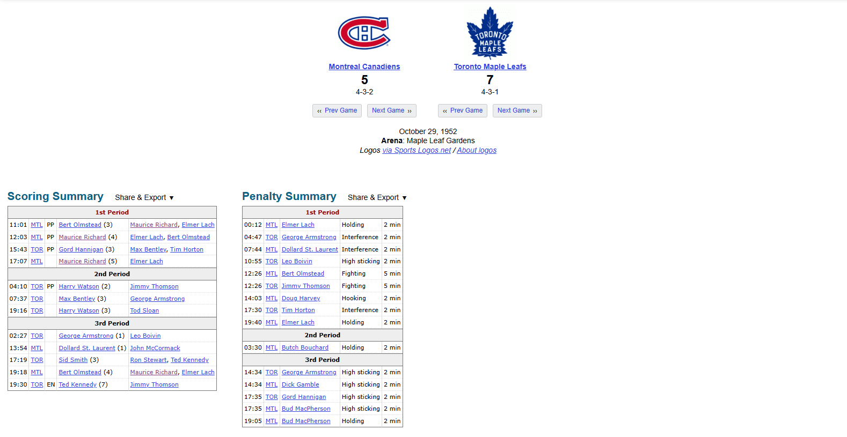Expand Penalty Summary Share & Export menu
The height and width of the screenshot is (437, 847).
point(377,197)
